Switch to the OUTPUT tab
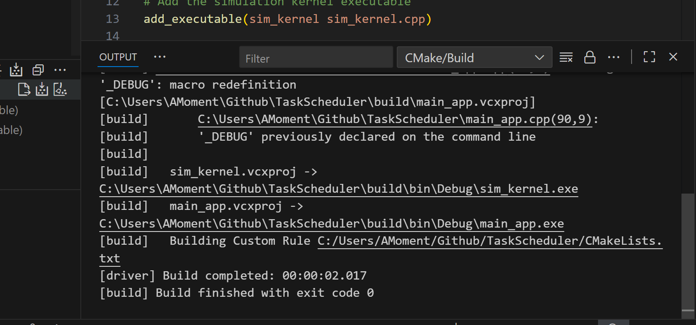This screenshot has width=696, height=325. 118,57
